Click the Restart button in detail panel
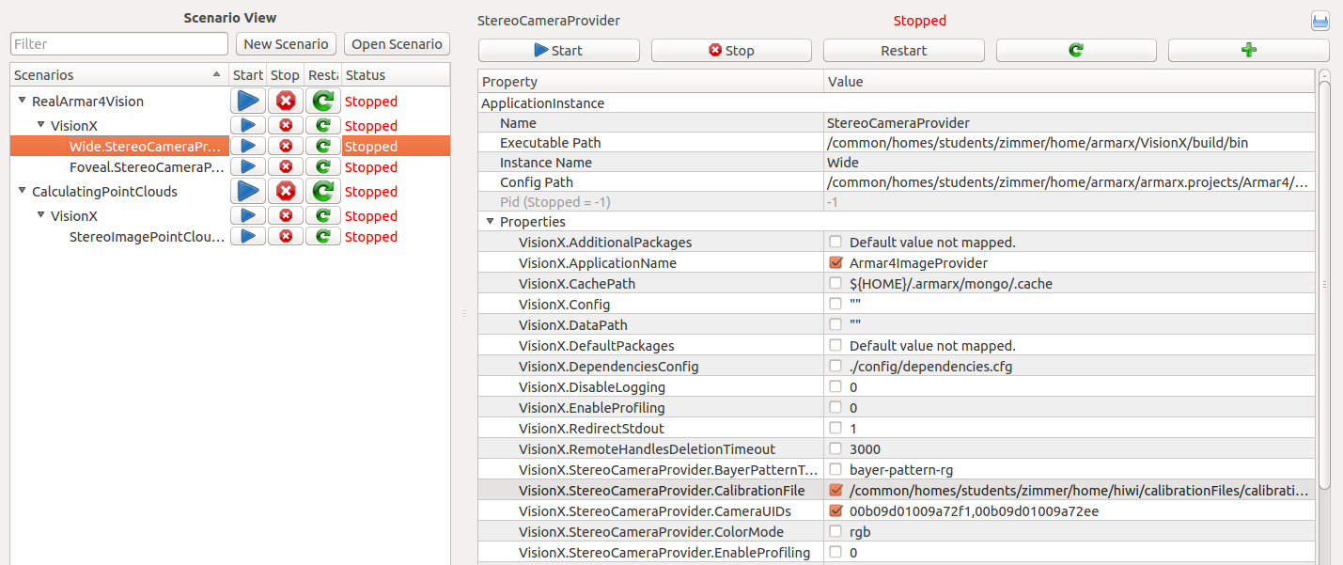This screenshot has width=1343, height=565. [904, 51]
